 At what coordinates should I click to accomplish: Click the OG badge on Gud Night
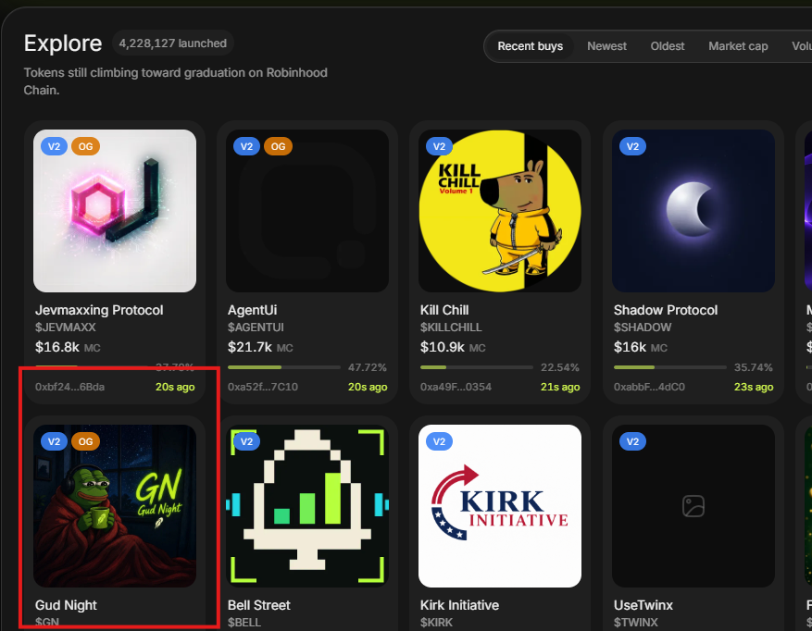coord(85,441)
